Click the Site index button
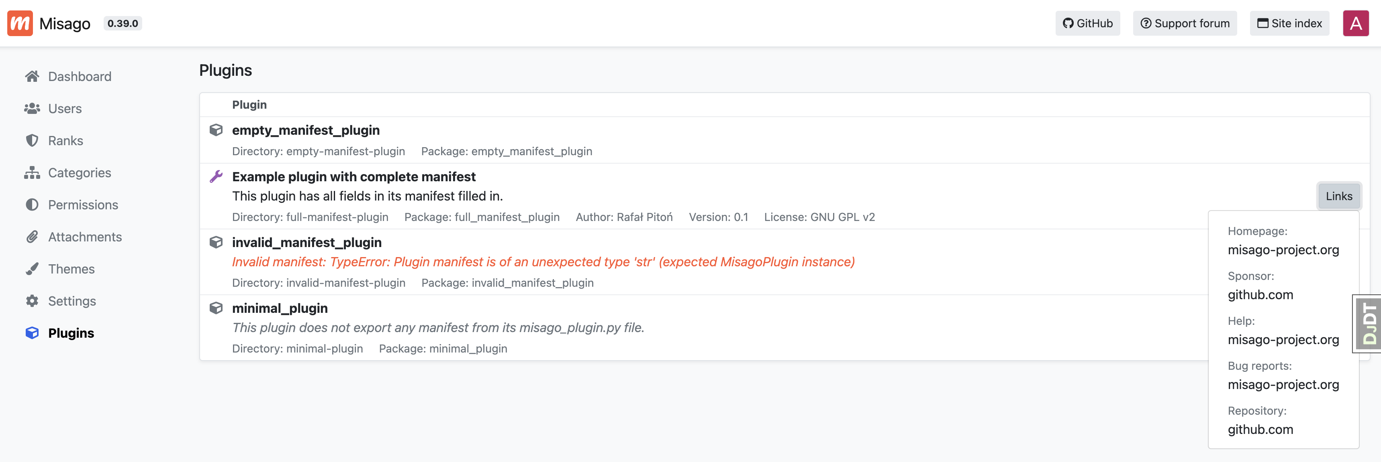Screen dimensions: 1381x462 tap(1289, 23)
